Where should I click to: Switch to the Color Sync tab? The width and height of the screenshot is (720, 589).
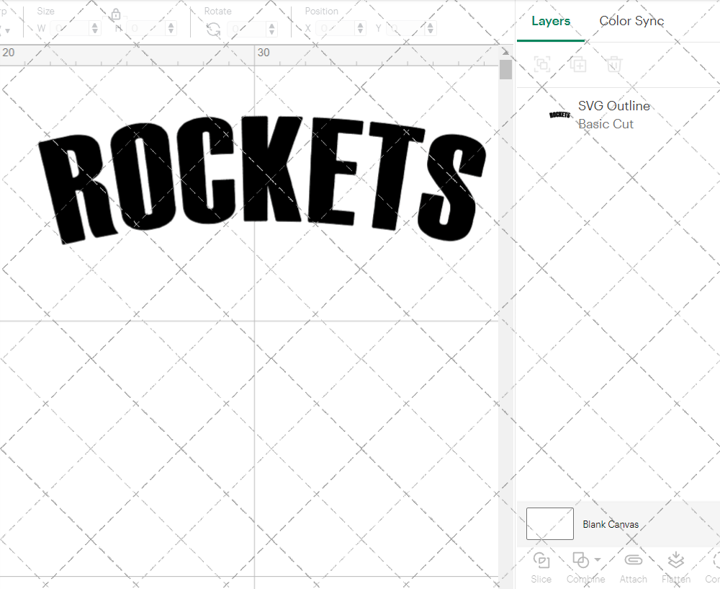(x=631, y=21)
